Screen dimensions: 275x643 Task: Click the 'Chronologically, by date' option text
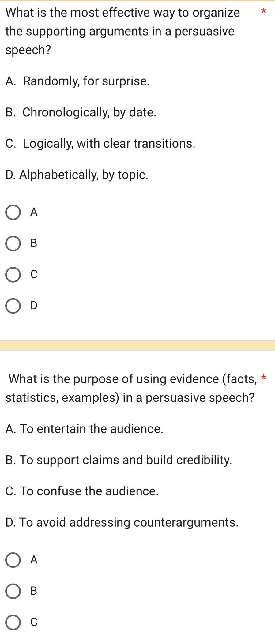tap(81, 112)
